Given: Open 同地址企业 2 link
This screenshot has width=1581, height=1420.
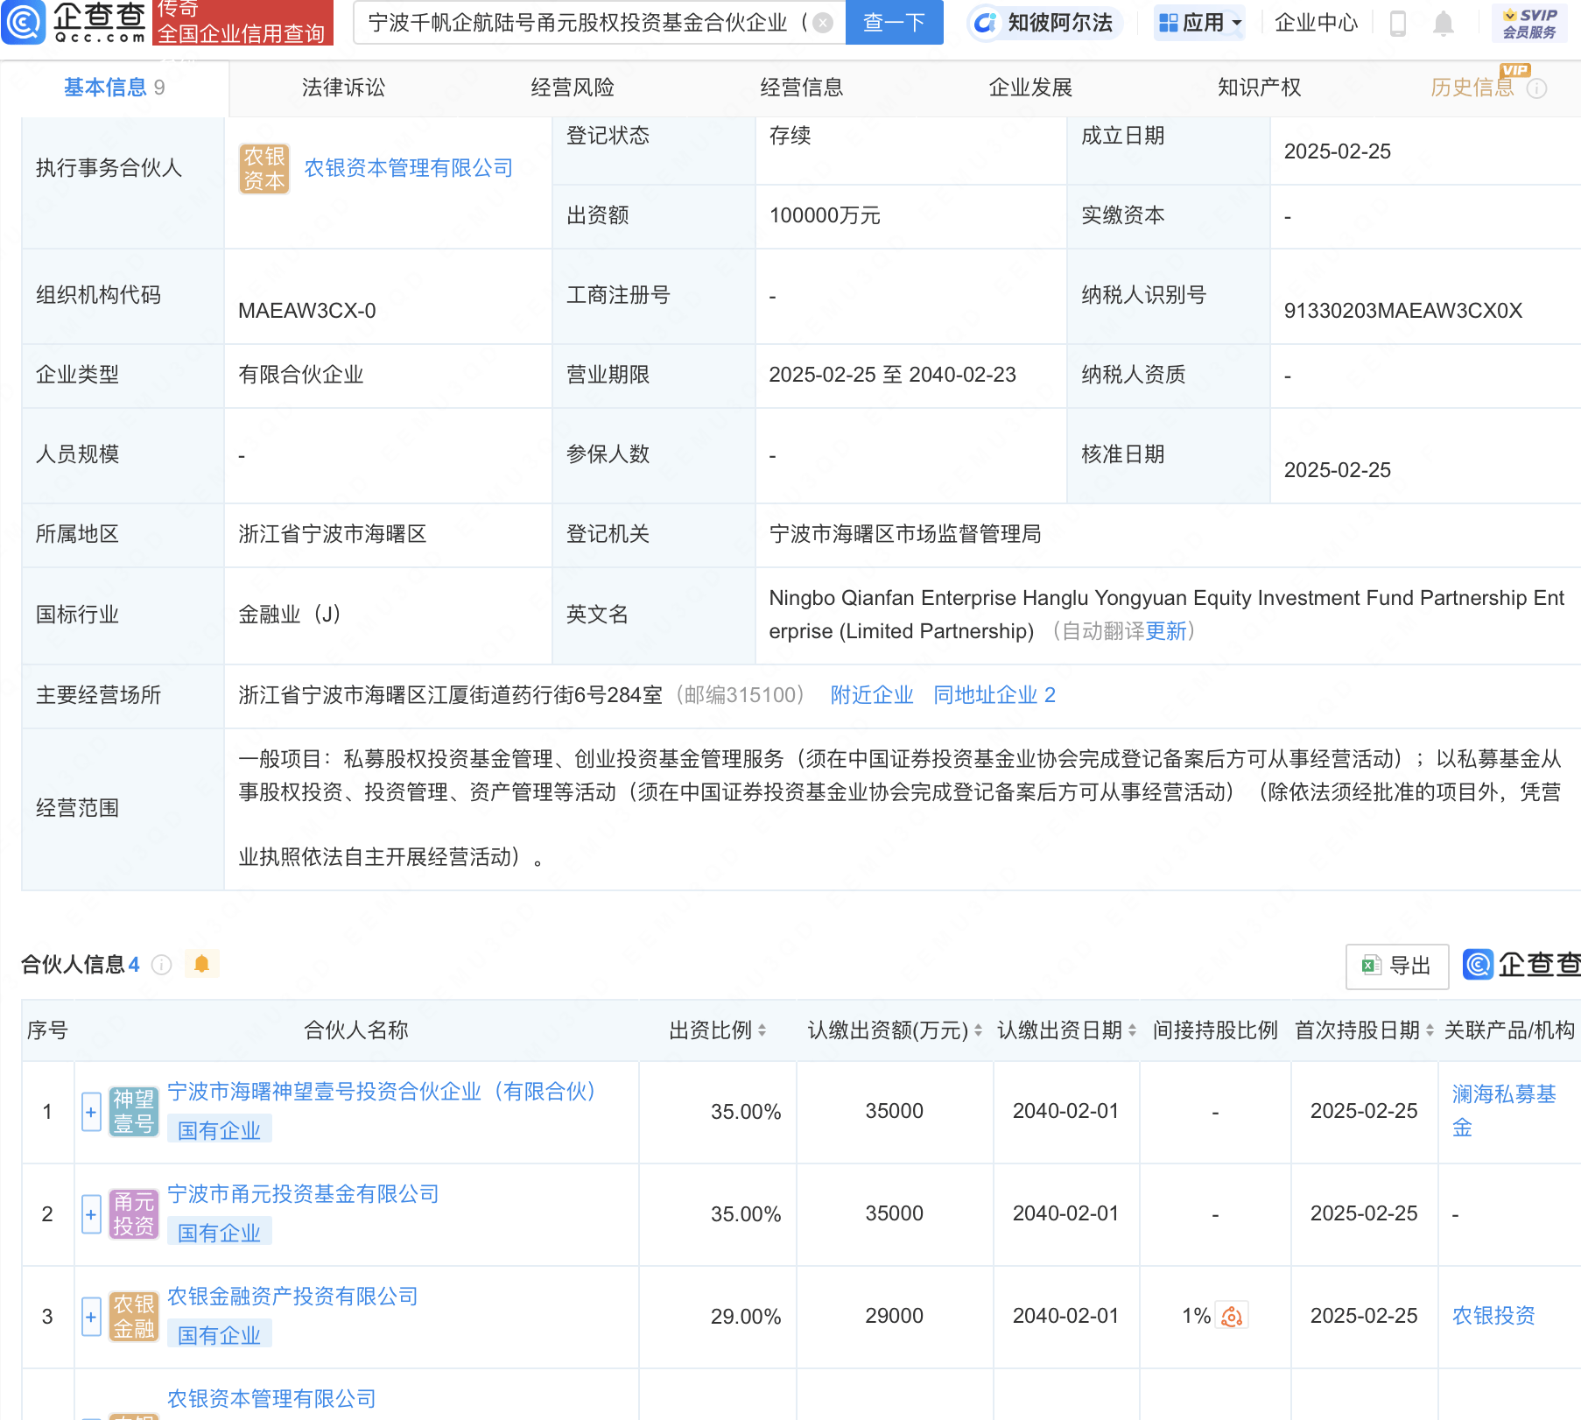Looking at the screenshot, I should tap(994, 695).
